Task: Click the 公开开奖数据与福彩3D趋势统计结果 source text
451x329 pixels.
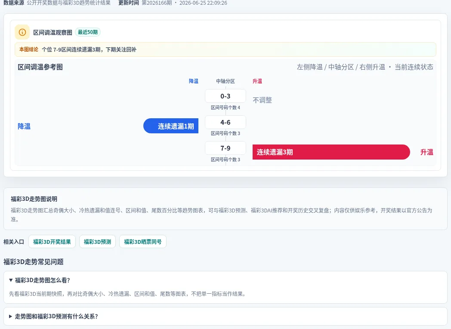Action: (x=68, y=3)
